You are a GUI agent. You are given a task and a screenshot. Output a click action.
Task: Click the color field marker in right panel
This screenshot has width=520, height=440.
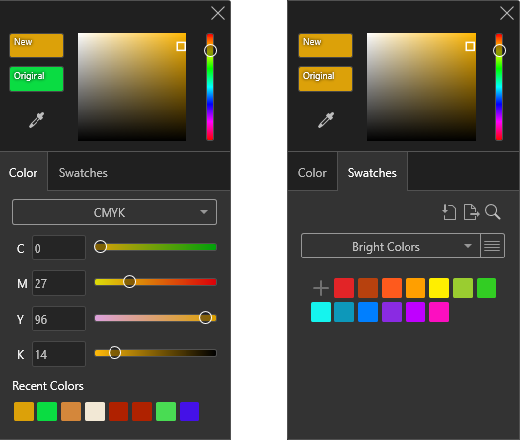click(x=470, y=46)
